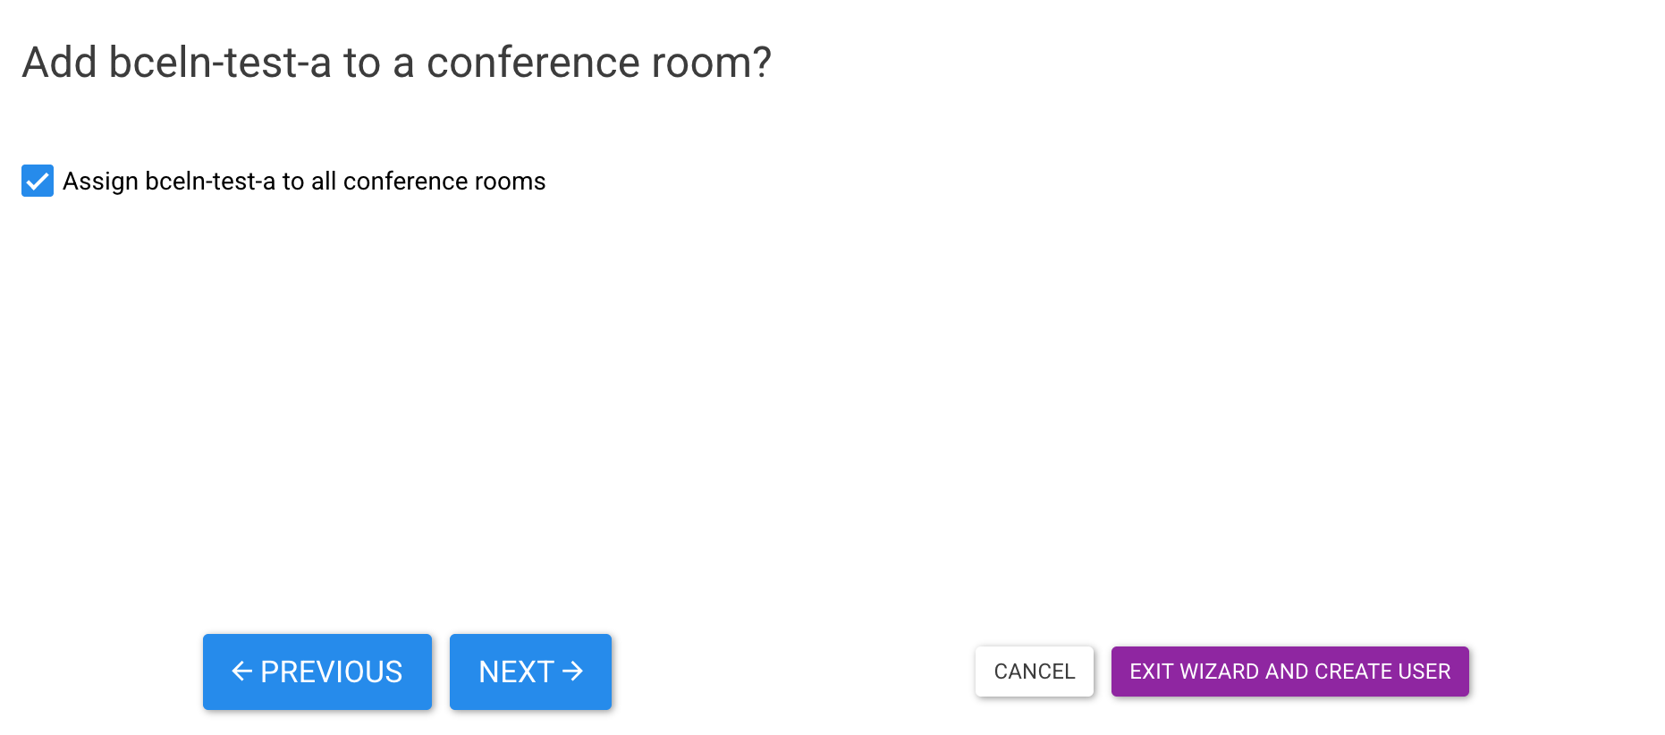1665x735 pixels.
Task: Uncheck the assign to all conference rooms checkbox
Action: tap(38, 182)
